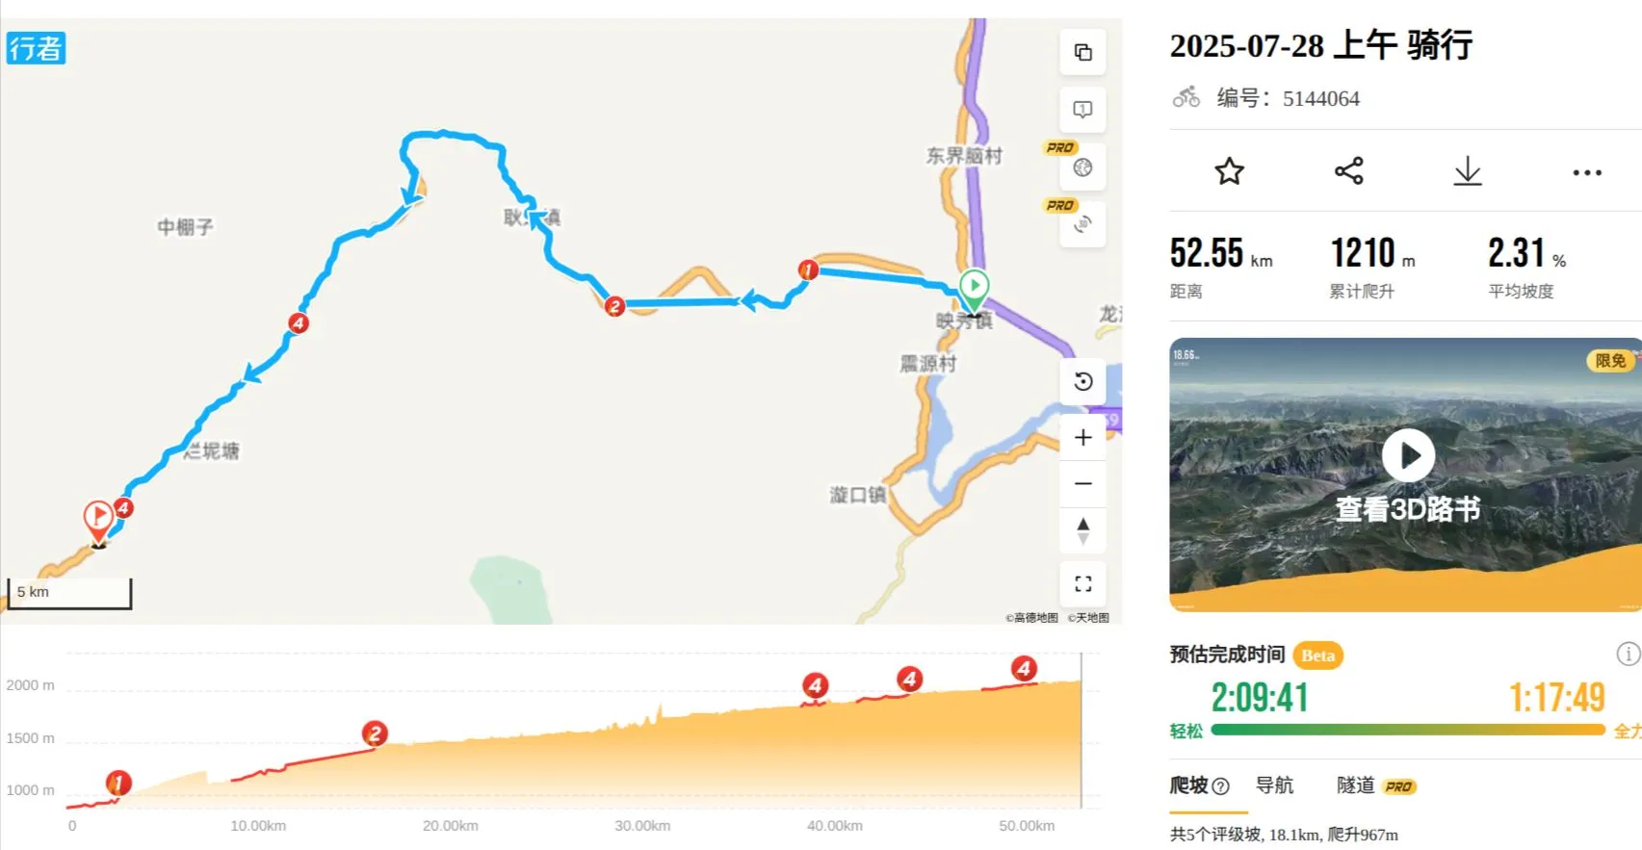Toggle PRO globe map layer

[x=1082, y=167]
